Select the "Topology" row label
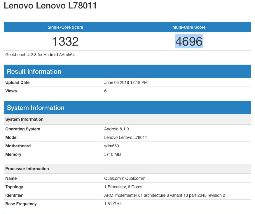255x214 pixels. [x=14, y=187]
